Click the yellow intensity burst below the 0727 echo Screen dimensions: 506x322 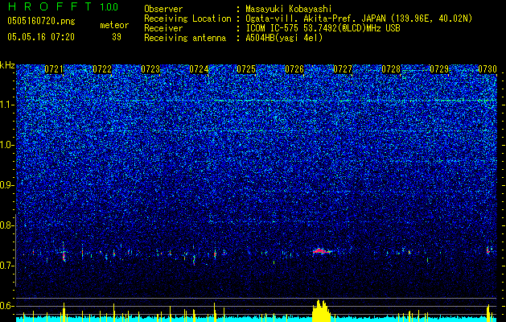pos(322,311)
